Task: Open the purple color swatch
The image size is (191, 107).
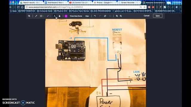Action: click(66, 16)
